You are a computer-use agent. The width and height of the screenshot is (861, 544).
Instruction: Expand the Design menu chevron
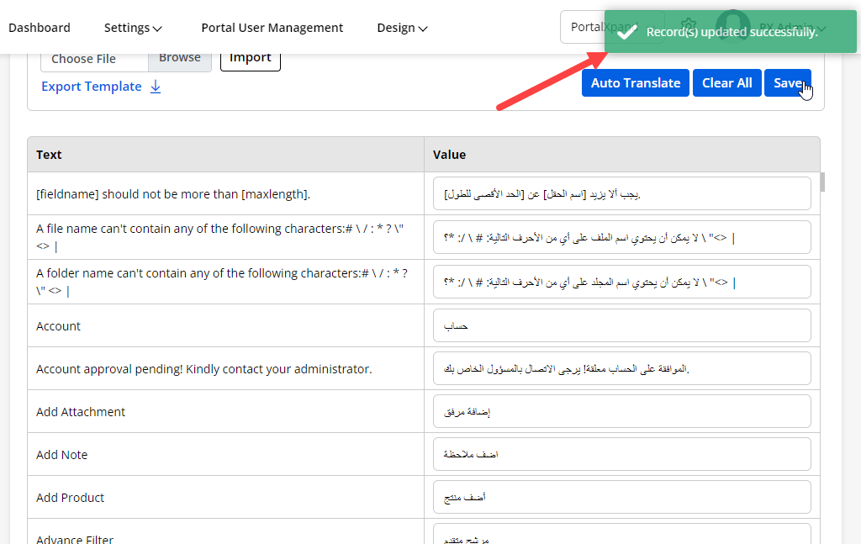pos(423,29)
